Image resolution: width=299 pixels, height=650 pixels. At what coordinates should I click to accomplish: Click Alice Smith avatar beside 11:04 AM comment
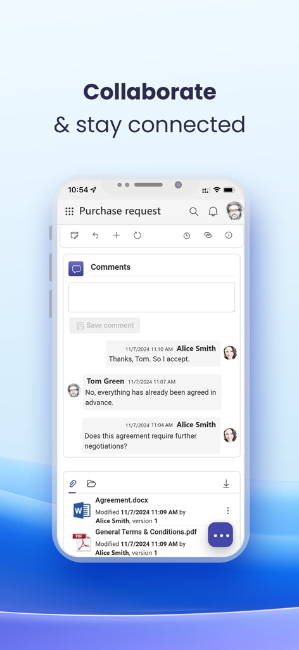click(231, 435)
